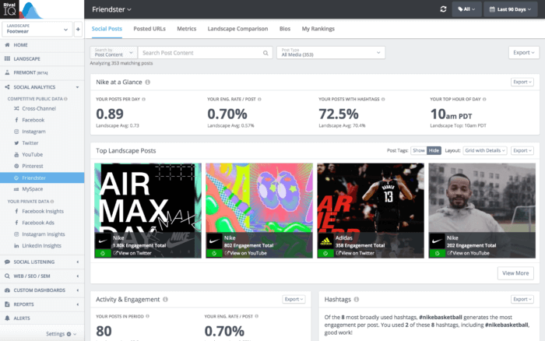Collapse the Social Analytics sidebar section
The height and width of the screenshot is (341, 545).
(x=42, y=87)
